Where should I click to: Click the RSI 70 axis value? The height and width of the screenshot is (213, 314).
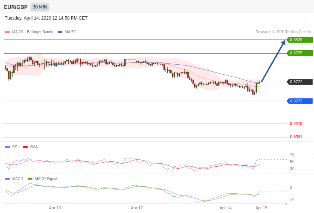(x=292, y=155)
